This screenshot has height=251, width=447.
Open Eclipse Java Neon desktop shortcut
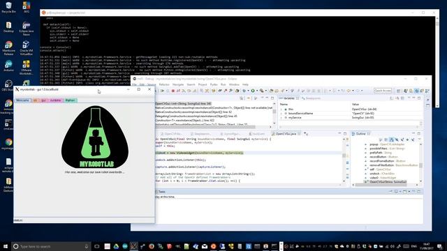point(27,29)
